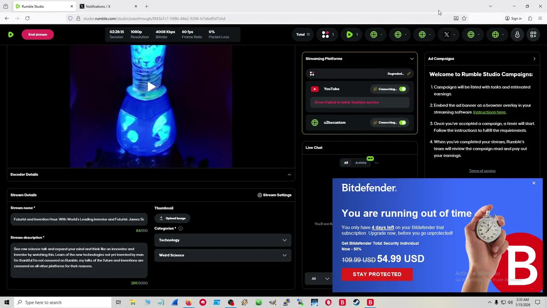
Task: Click the 4008 Kbps bitrate stat
Action: click(165, 34)
